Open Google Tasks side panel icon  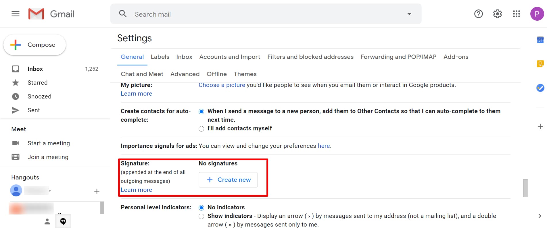[x=540, y=88]
